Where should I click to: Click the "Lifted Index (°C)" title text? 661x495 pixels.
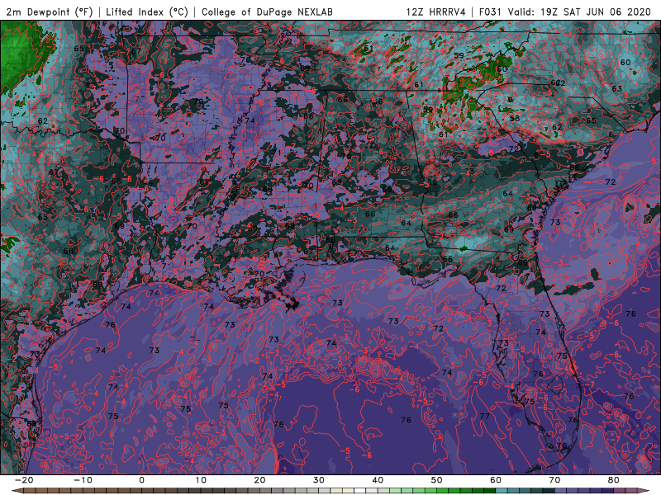(x=147, y=12)
